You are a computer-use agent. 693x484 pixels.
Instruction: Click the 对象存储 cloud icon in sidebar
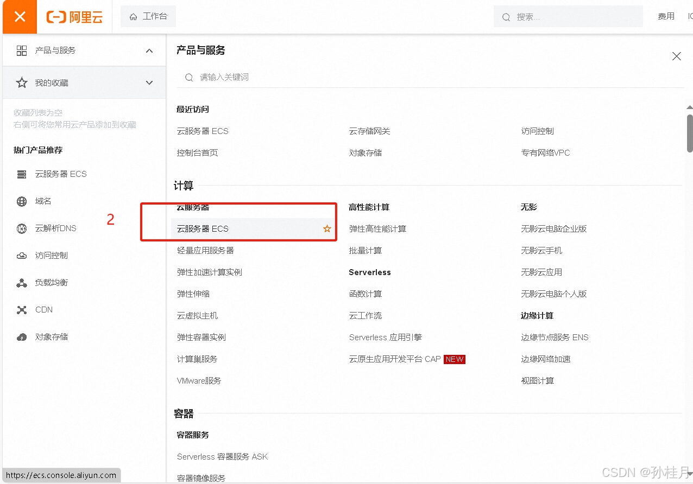22,337
